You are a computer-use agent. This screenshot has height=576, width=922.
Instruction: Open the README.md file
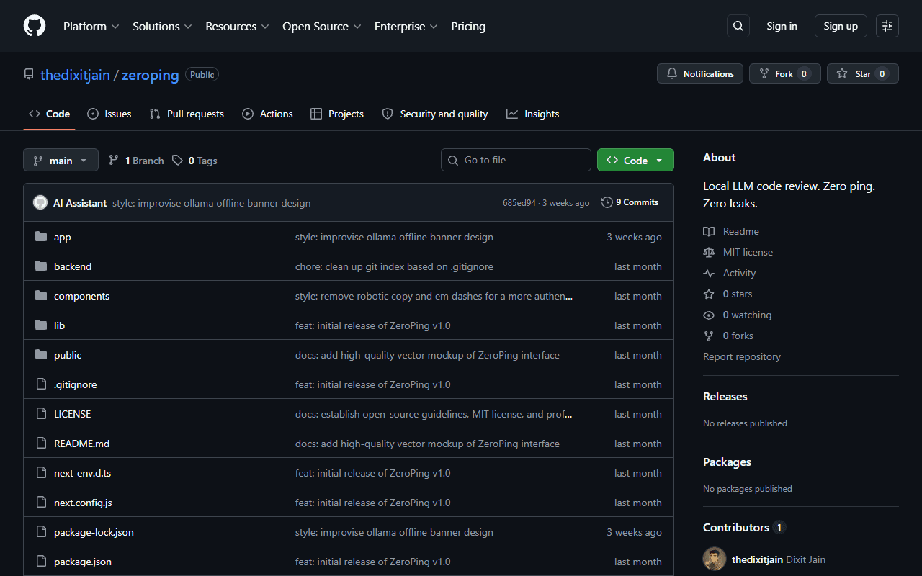pos(81,444)
